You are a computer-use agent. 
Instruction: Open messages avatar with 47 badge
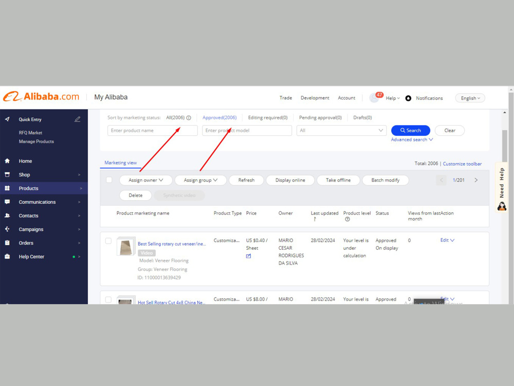[375, 97]
